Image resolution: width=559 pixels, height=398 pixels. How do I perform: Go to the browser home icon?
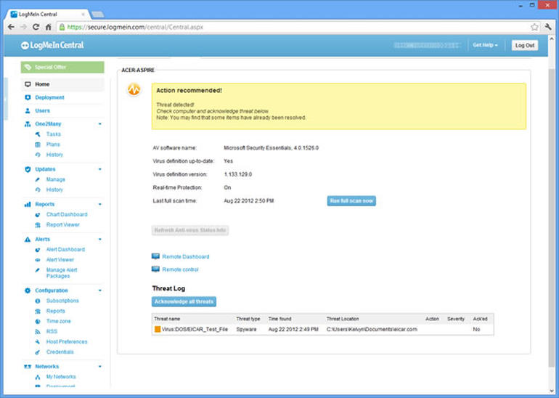(x=48, y=27)
